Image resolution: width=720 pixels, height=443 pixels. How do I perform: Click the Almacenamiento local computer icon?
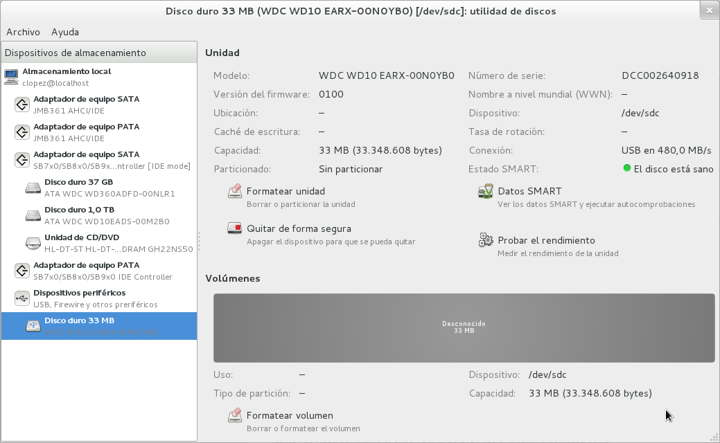tap(11, 77)
